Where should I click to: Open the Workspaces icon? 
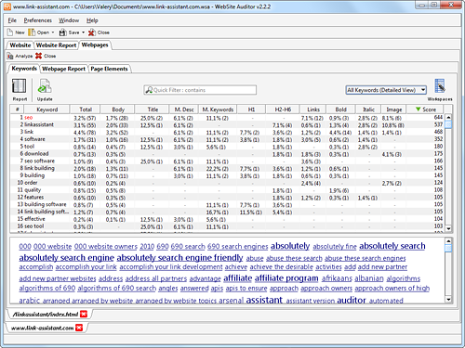[x=440, y=86]
